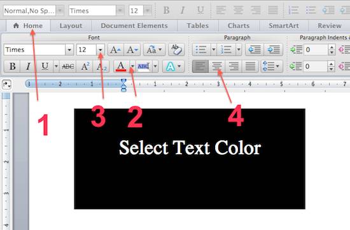The width and height of the screenshot is (350, 230).
Task: Open the highlight color dropdown arrow
Action: [155, 66]
